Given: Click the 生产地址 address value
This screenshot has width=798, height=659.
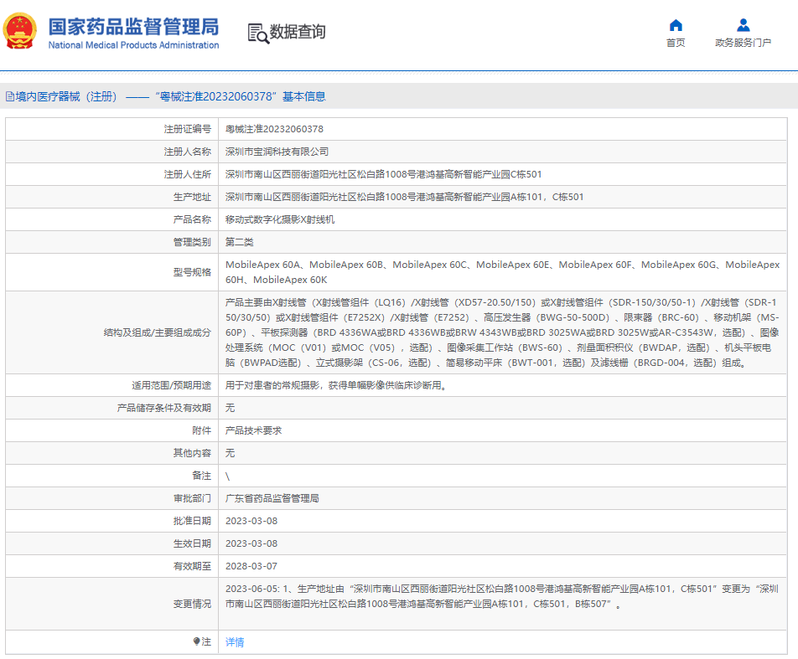Looking at the screenshot, I should point(404,197).
